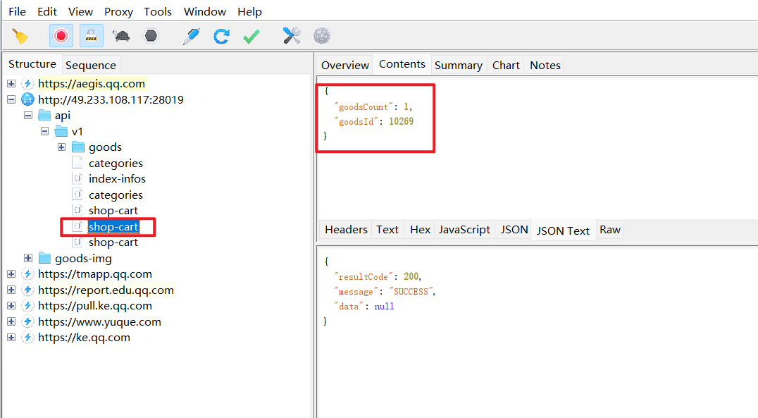
Task: Switch to the Chart tab
Action: click(506, 65)
